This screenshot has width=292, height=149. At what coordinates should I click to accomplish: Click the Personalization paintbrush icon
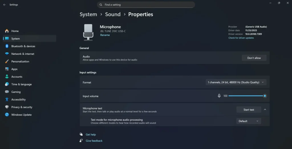point(7,61)
